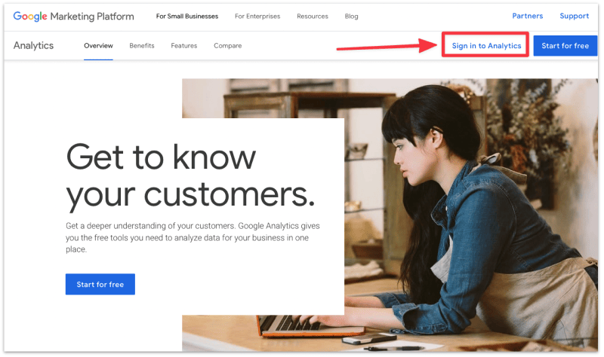Click Sign in to Analytics
Viewport: 604px width, 357px height.
(486, 45)
